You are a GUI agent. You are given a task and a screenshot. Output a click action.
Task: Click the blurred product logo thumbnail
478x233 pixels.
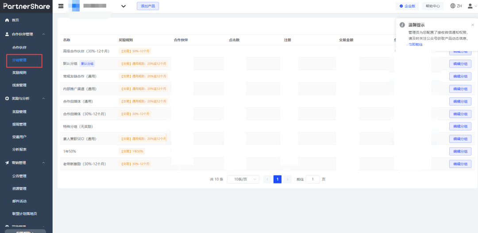click(x=73, y=6)
